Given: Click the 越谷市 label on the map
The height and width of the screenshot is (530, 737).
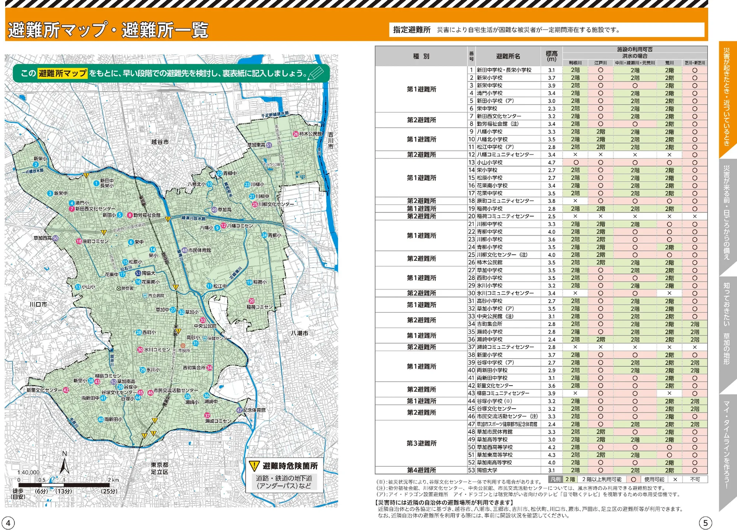Looking at the screenshot, I should click(x=160, y=142).
